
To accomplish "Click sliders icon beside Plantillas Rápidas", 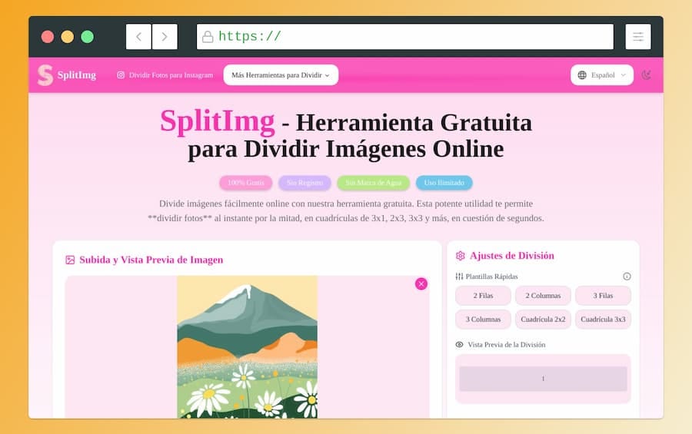I will (459, 277).
